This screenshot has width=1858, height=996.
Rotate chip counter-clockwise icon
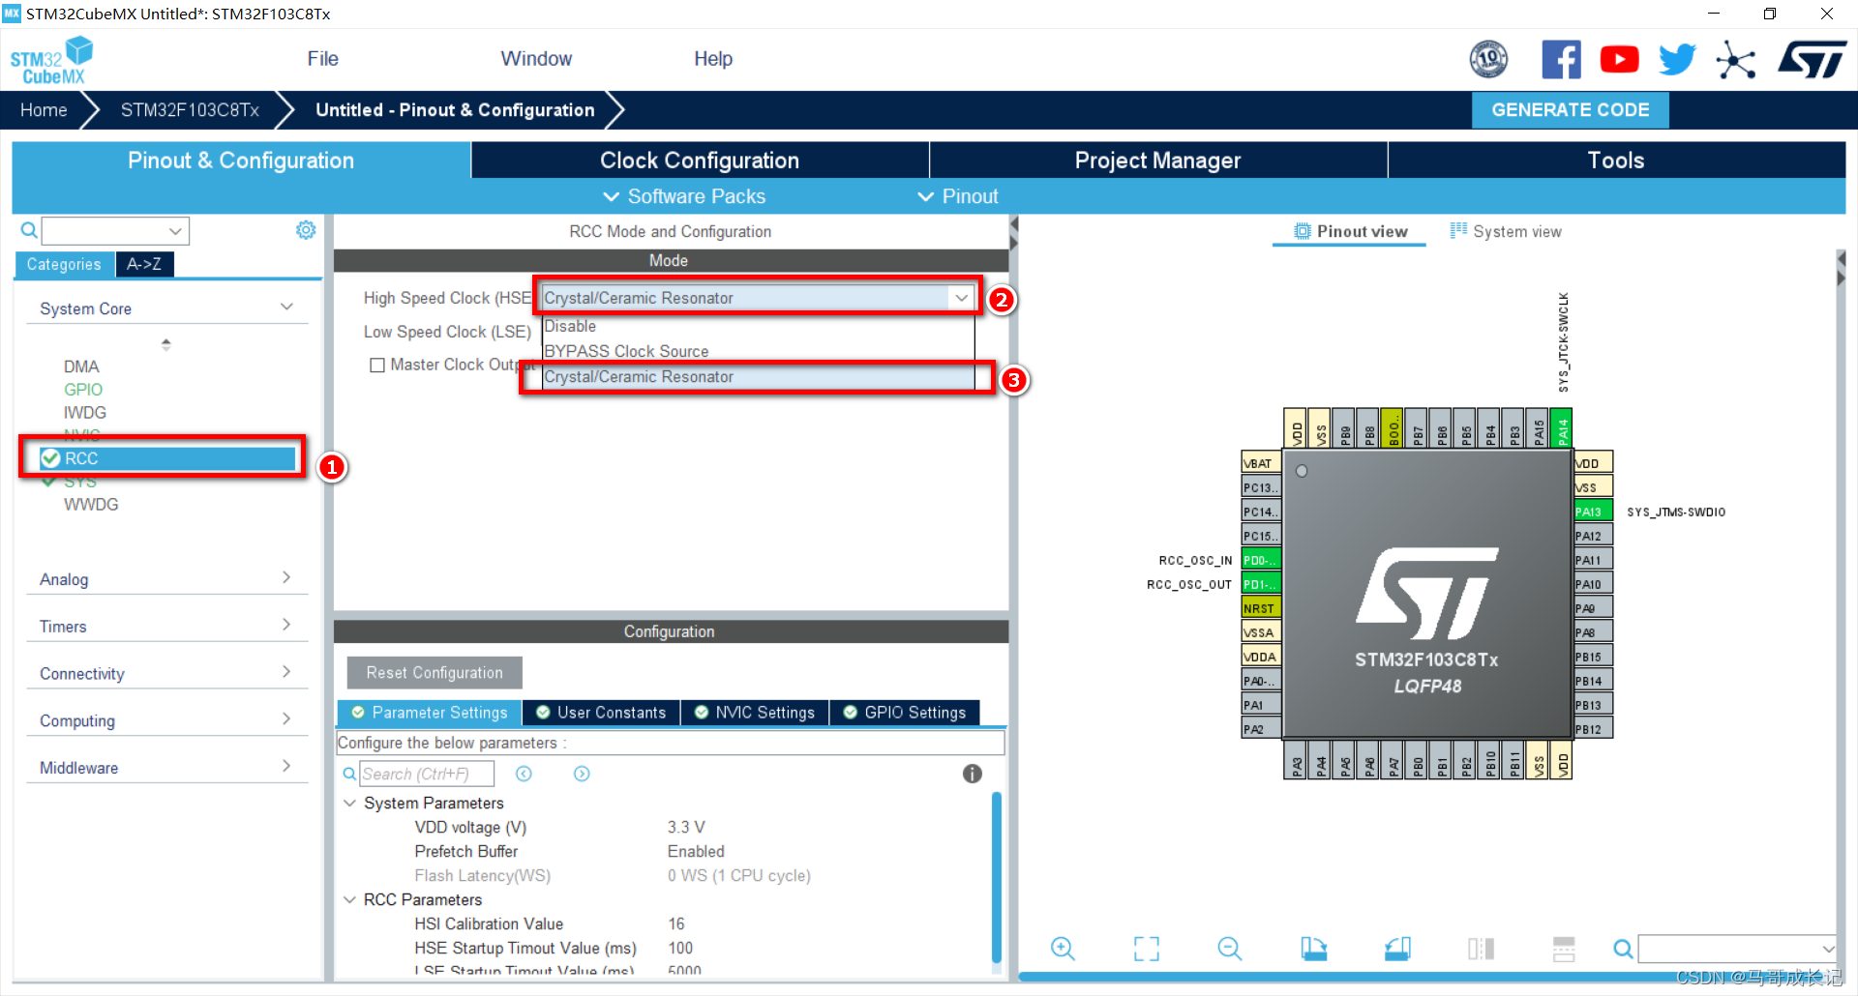click(1397, 949)
